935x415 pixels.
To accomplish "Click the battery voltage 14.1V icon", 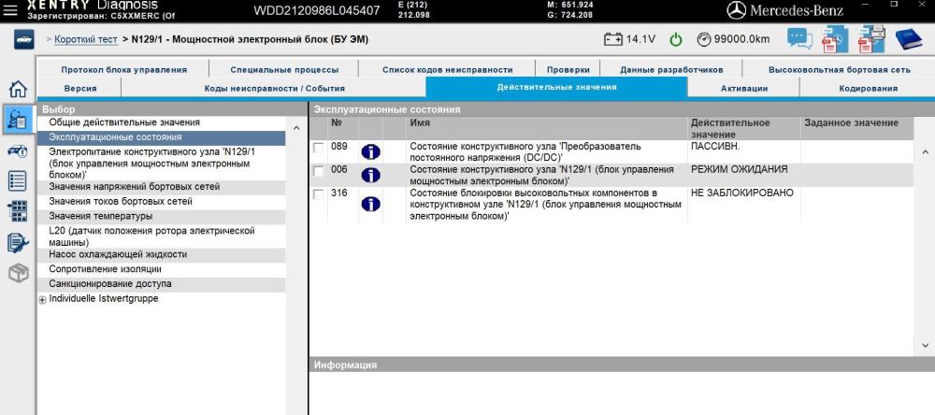I will pos(613,39).
